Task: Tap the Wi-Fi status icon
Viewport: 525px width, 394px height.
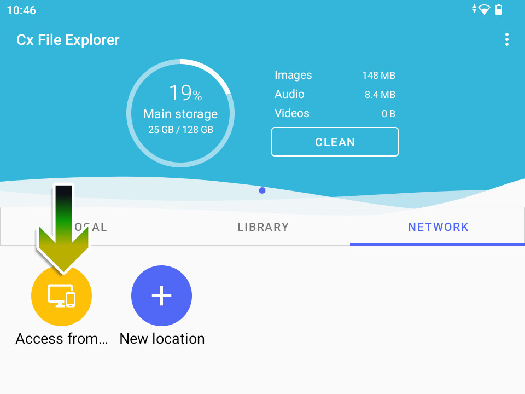Action: tap(484, 9)
